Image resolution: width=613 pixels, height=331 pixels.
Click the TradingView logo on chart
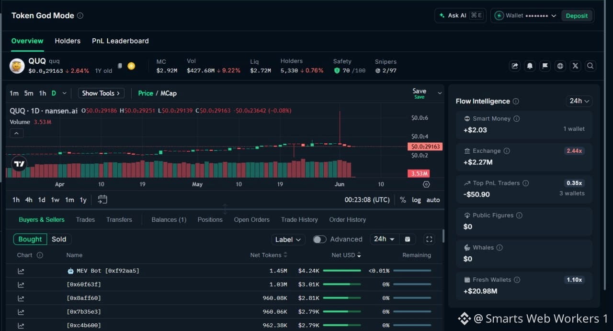point(19,164)
